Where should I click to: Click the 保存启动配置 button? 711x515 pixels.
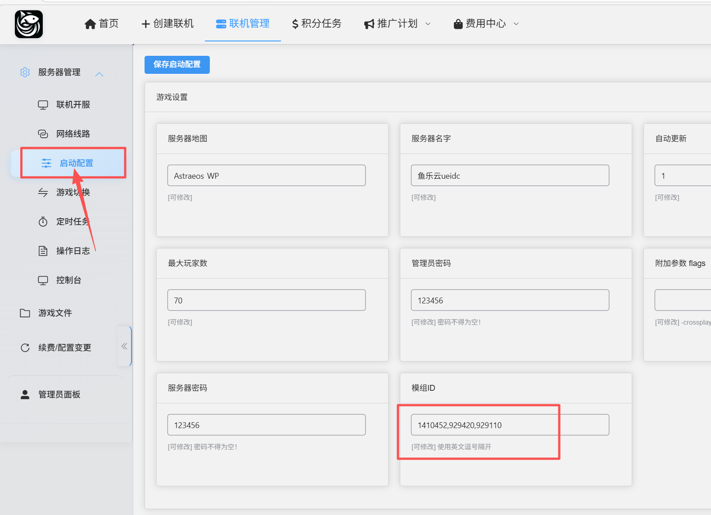click(177, 64)
